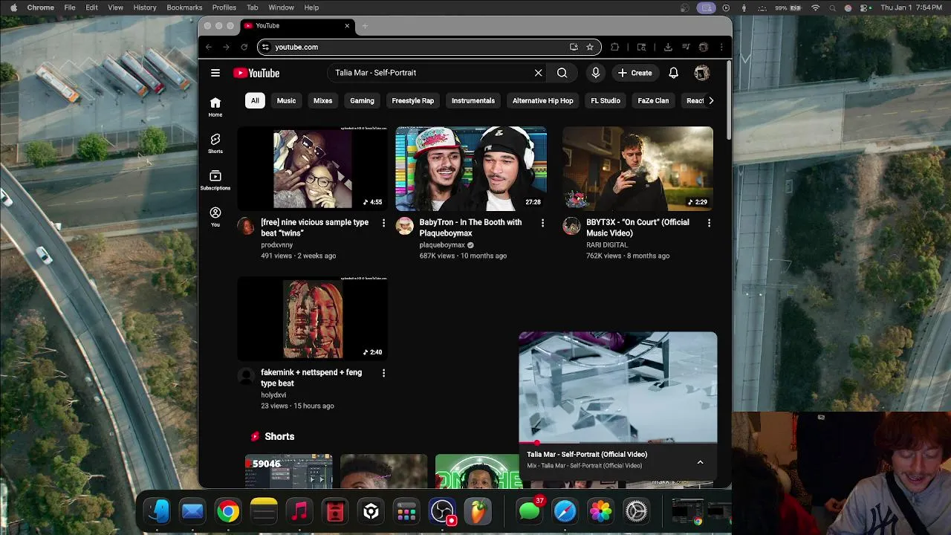Open more options for nine vicious video
The width and height of the screenshot is (951, 535).
tap(383, 223)
